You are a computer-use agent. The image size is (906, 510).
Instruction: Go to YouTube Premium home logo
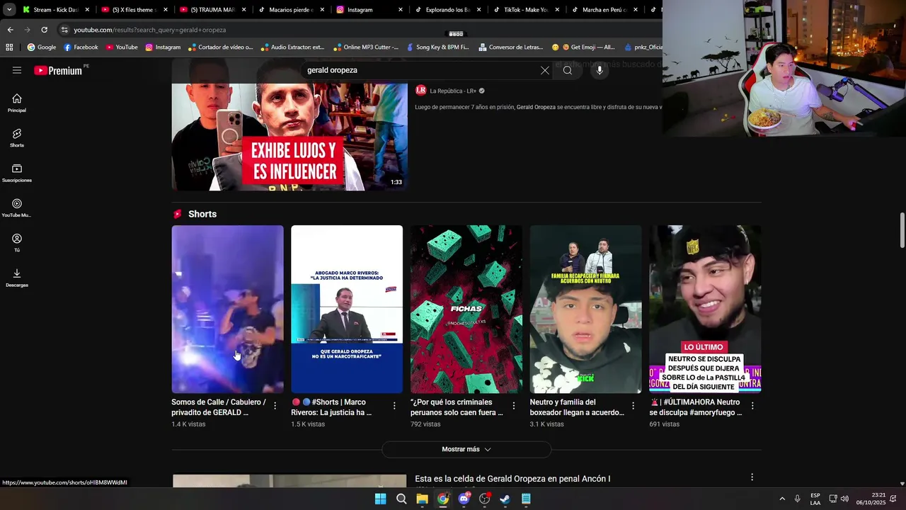pyautogui.click(x=58, y=70)
